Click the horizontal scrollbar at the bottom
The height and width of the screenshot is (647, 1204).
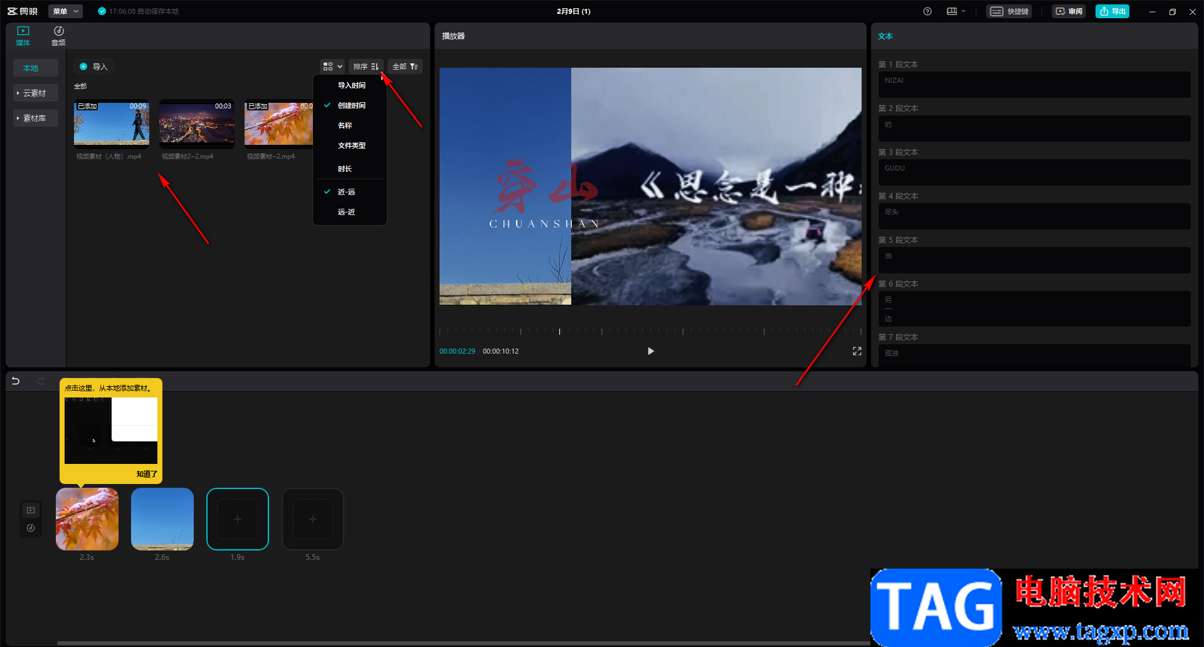point(463,643)
